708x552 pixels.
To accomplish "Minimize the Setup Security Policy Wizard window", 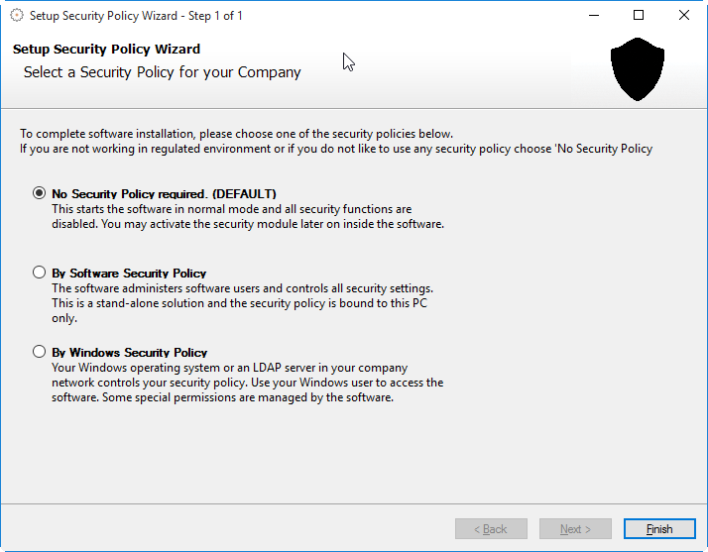I will click(x=593, y=16).
